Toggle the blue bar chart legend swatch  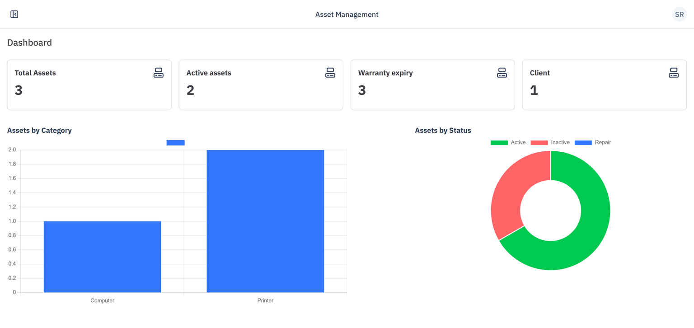[x=175, y=143]
